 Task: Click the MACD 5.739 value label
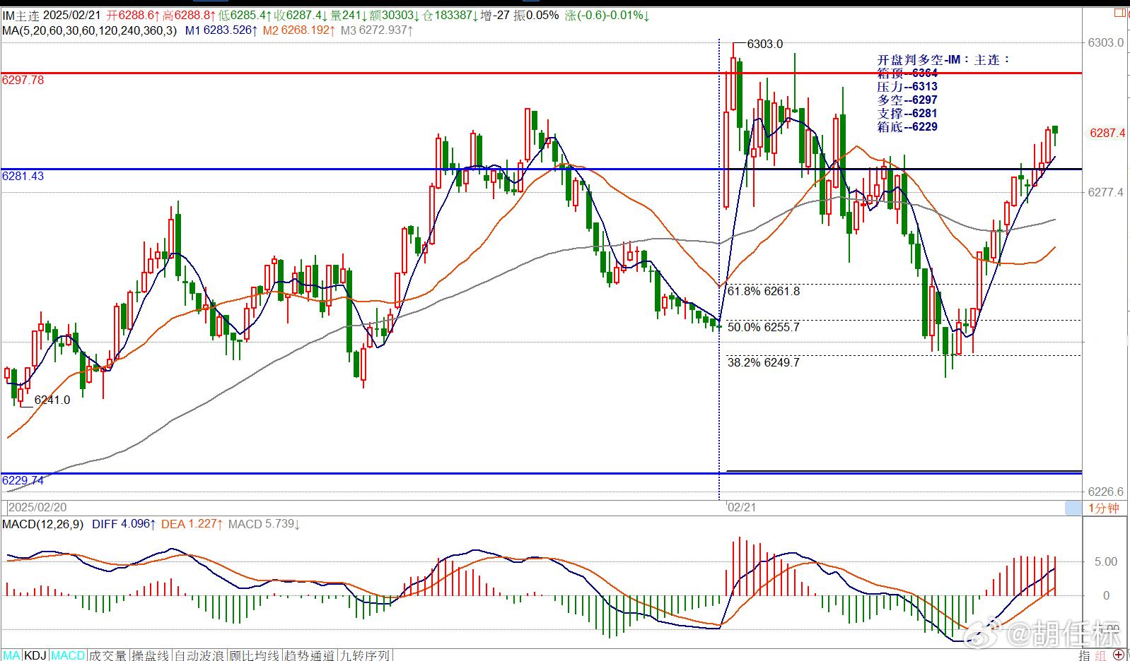point(264,524)
